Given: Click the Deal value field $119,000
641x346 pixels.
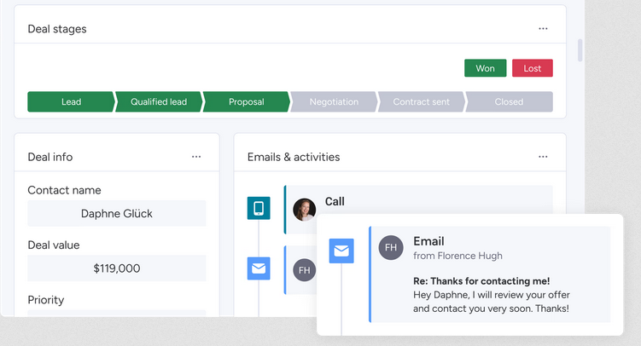Looking at the screenshot, I should 117,268.
